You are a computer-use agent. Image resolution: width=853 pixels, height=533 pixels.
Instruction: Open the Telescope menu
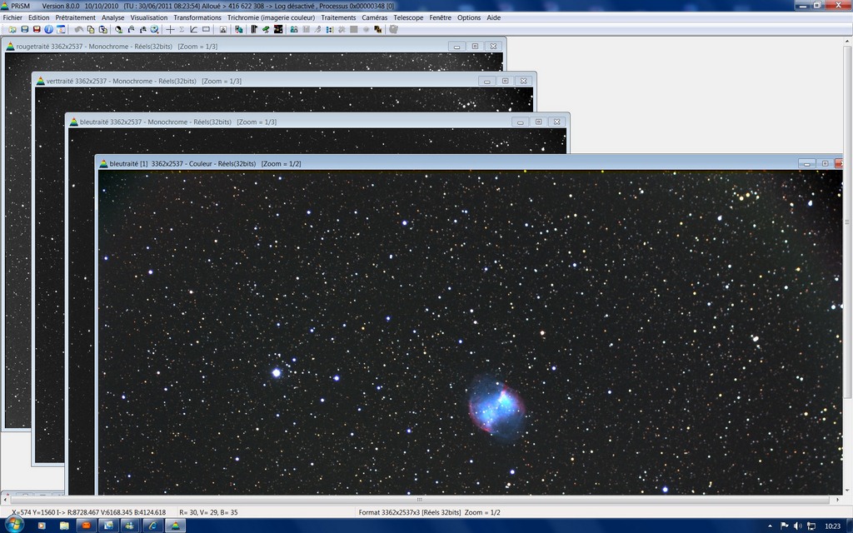[x=408, y=17]
